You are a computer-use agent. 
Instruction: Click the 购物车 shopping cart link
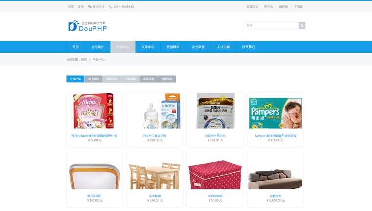269,7
